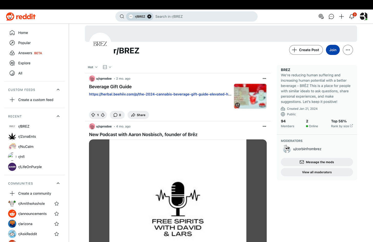Click the plus create icon in header
The width and height of the screenshot is (373, 242).
click(x=341, y=17)
